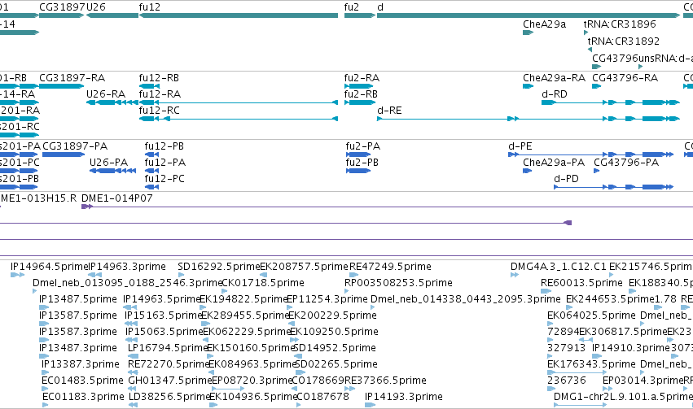Click the DMG1-chr2L.9.101.a.5prime EST feature
Screen dimensions: 693x409
tap(581, 406)
